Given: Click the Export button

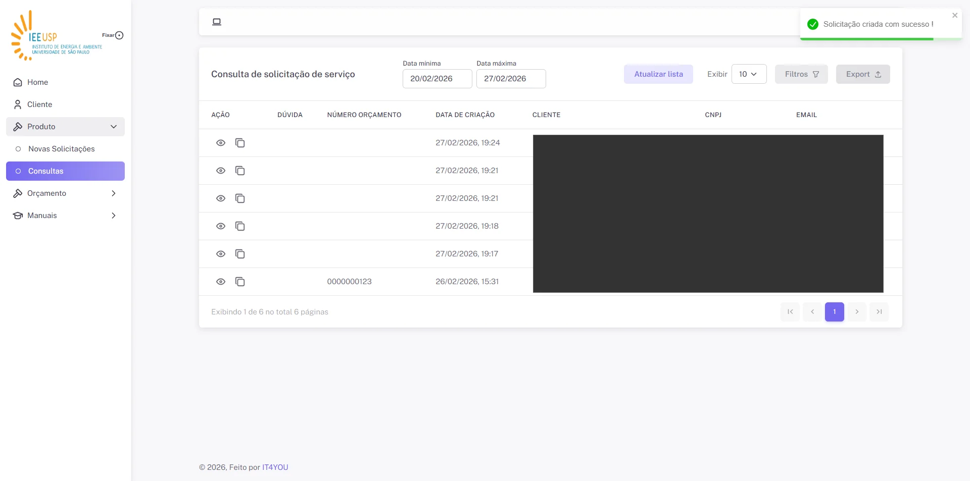Looking at the screenshot, I should point(863,74).
